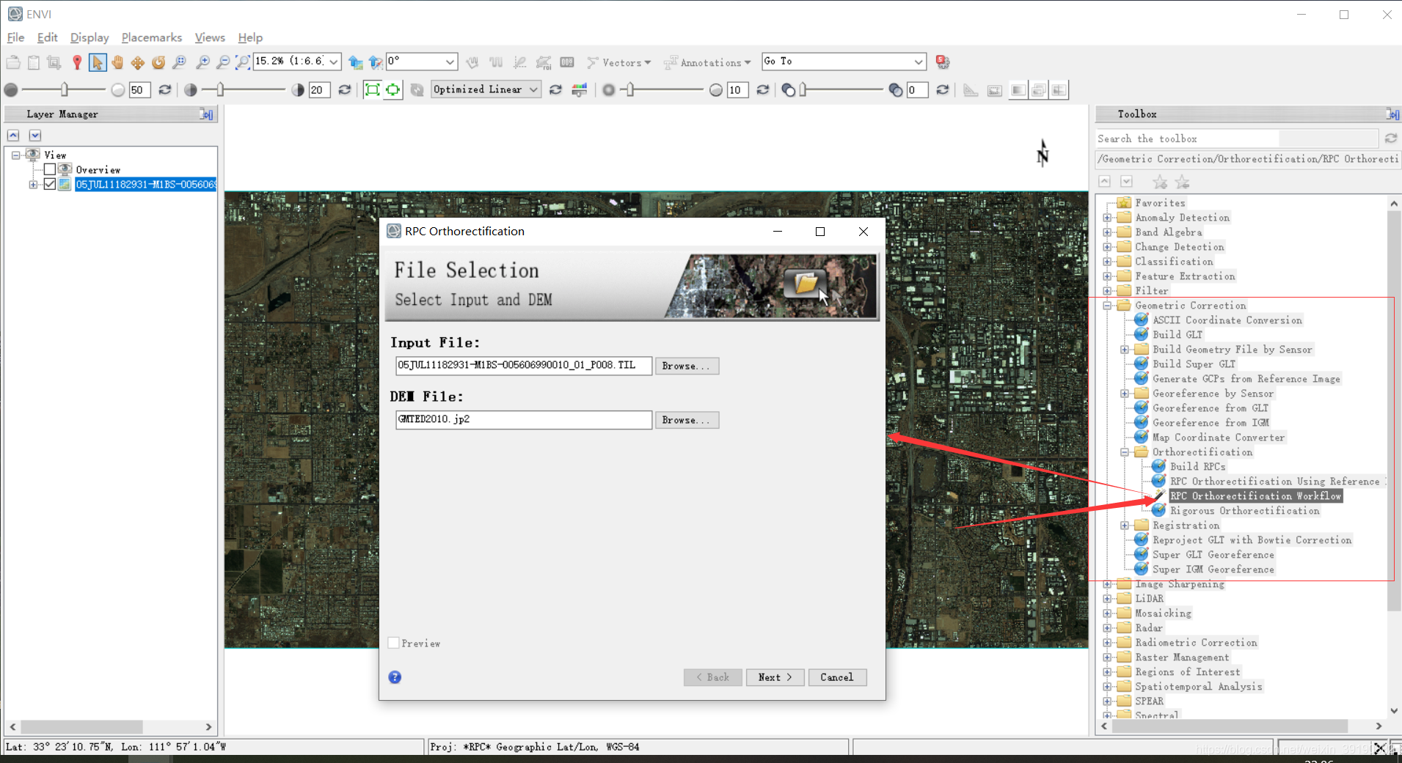Select the arrow cursor tool
This screenshot has width=1402, height=763.
(x=97, y=62)
